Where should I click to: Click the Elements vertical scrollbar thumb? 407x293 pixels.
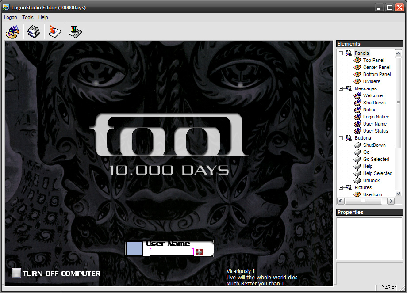(x=399, y=103)
